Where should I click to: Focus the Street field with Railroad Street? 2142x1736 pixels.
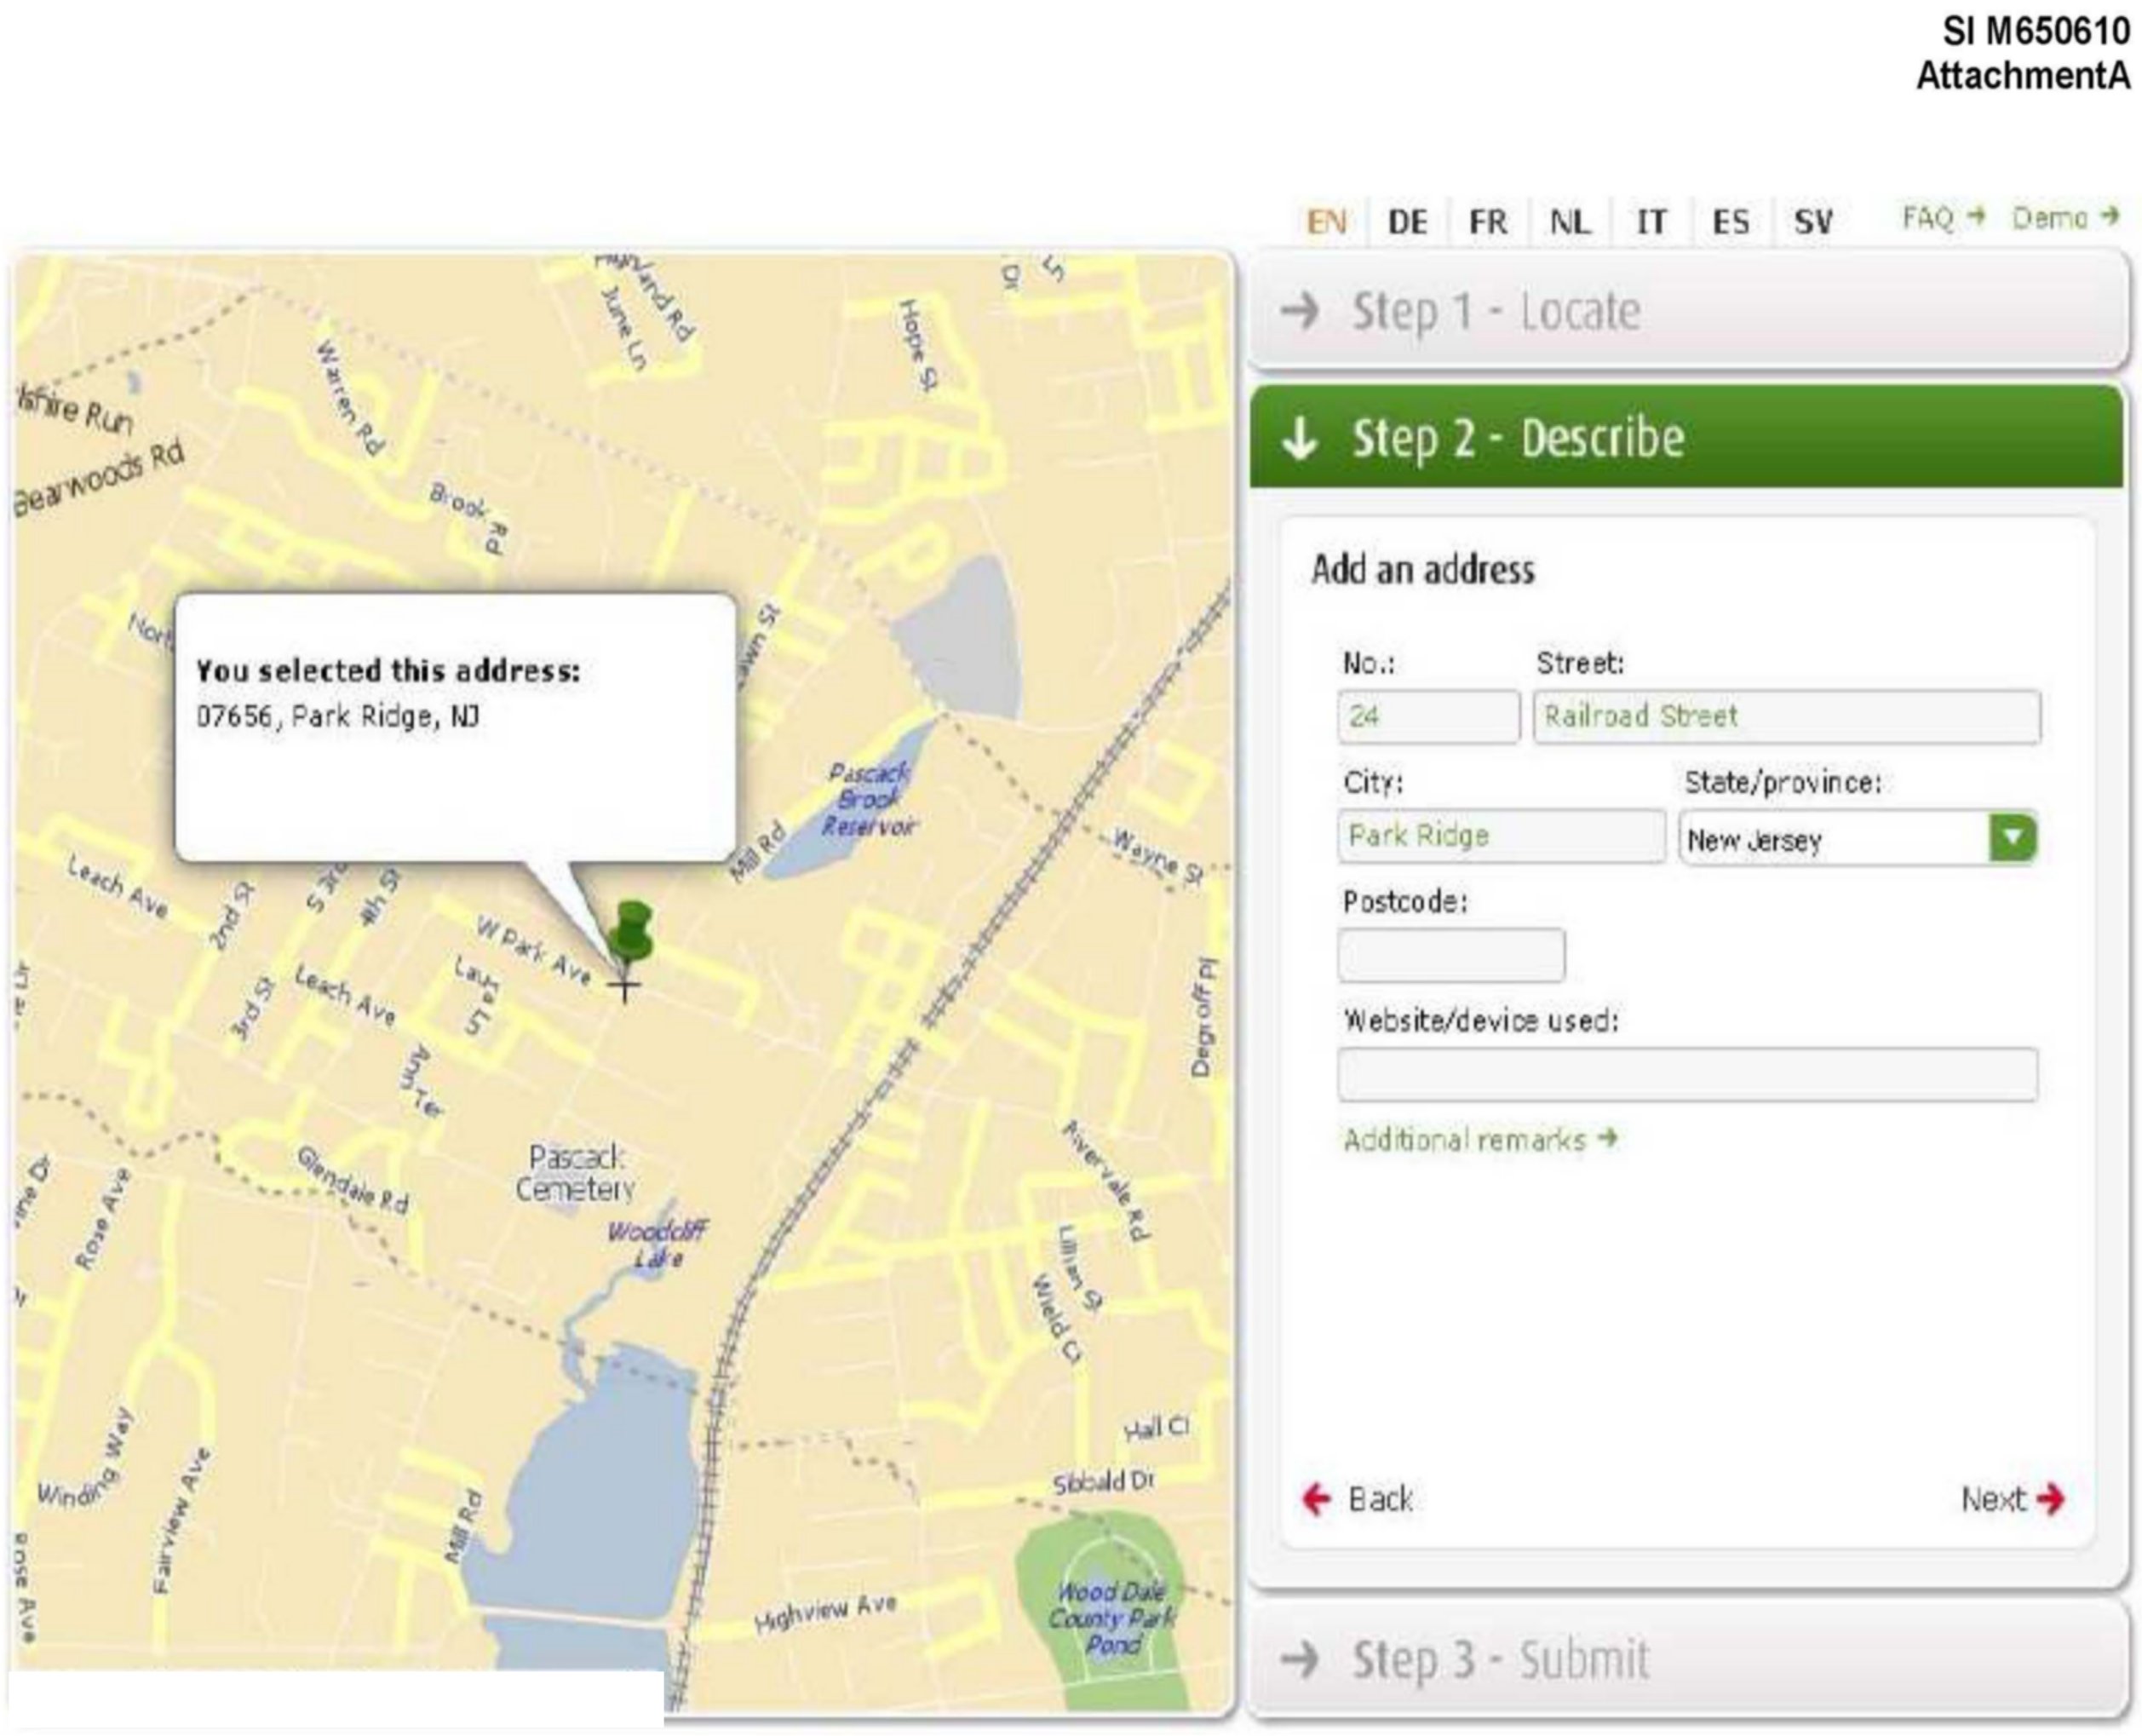tap(1786, 717)
